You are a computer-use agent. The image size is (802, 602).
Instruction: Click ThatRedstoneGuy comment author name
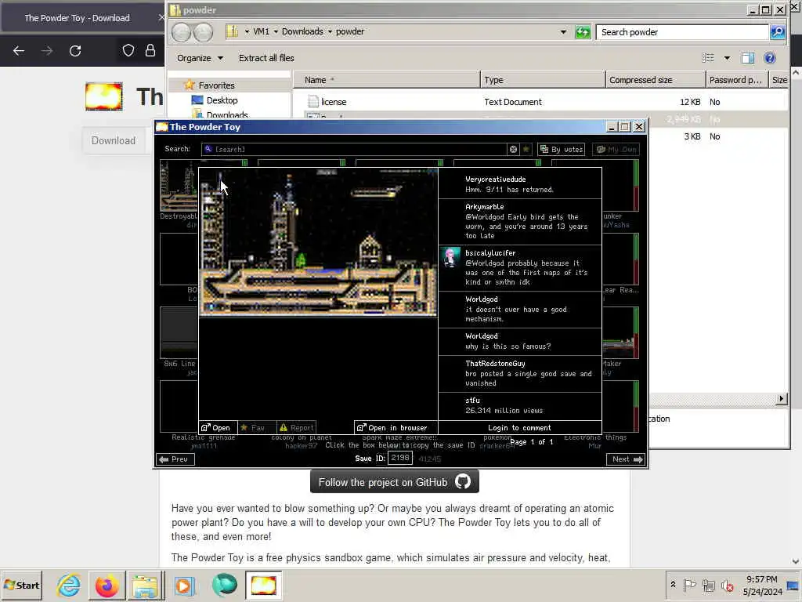[x=495, y=364]
